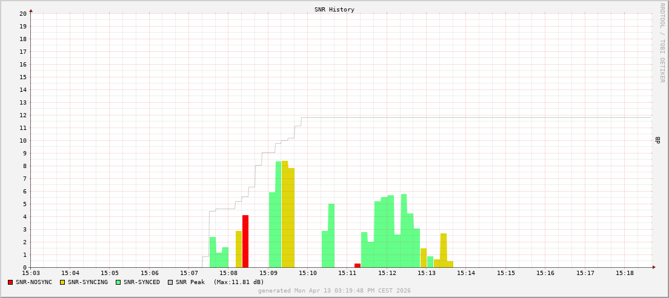The width and height of the screenshot is (669, 298).
Task: Click the tallest yellow SYNCING bar after 15:09
Action: tap(285, 214)
